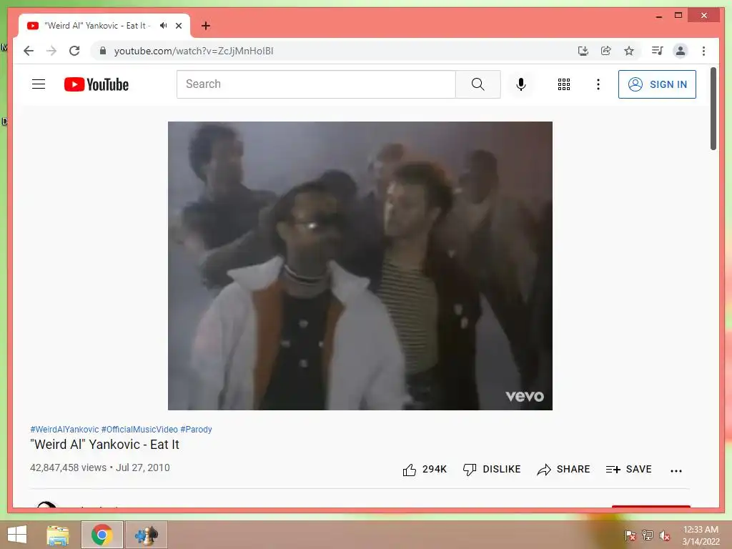Click the DISLIKE thumbs down button

pyautogui.click(x=492, y=470)
